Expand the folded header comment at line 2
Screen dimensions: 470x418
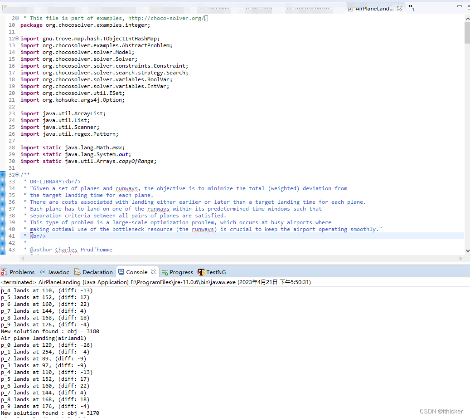point(17,18)
